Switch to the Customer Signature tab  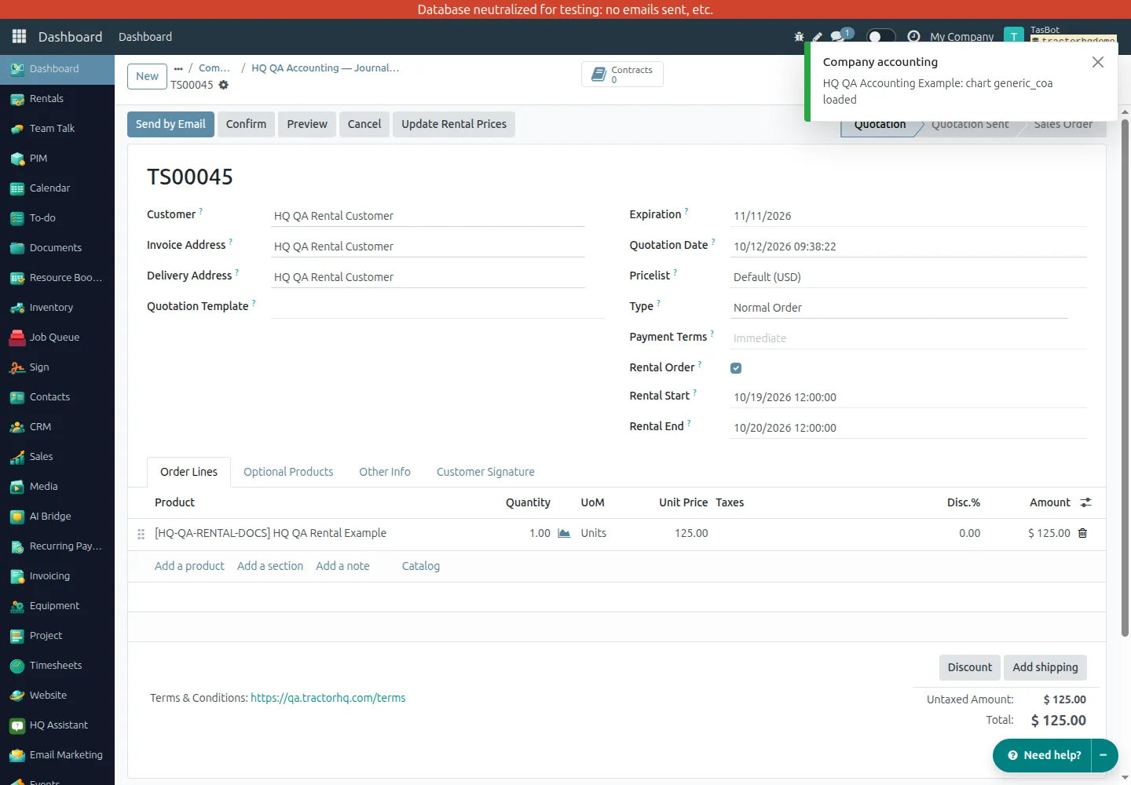[x=485, y=472]
